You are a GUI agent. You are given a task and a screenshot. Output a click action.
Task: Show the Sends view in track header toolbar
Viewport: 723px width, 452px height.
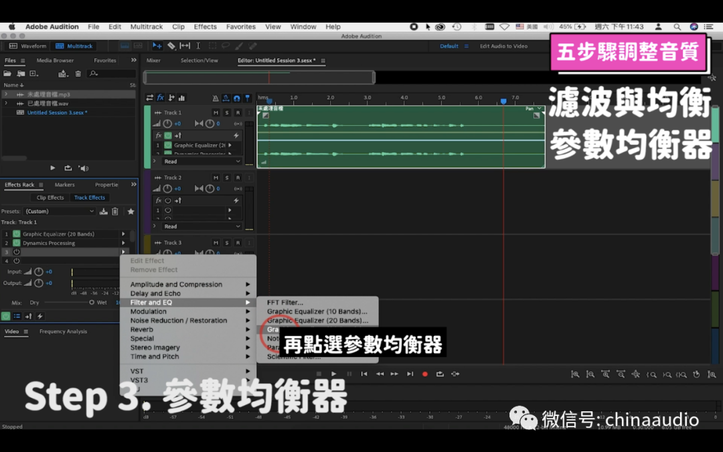(x=171, y=98)
